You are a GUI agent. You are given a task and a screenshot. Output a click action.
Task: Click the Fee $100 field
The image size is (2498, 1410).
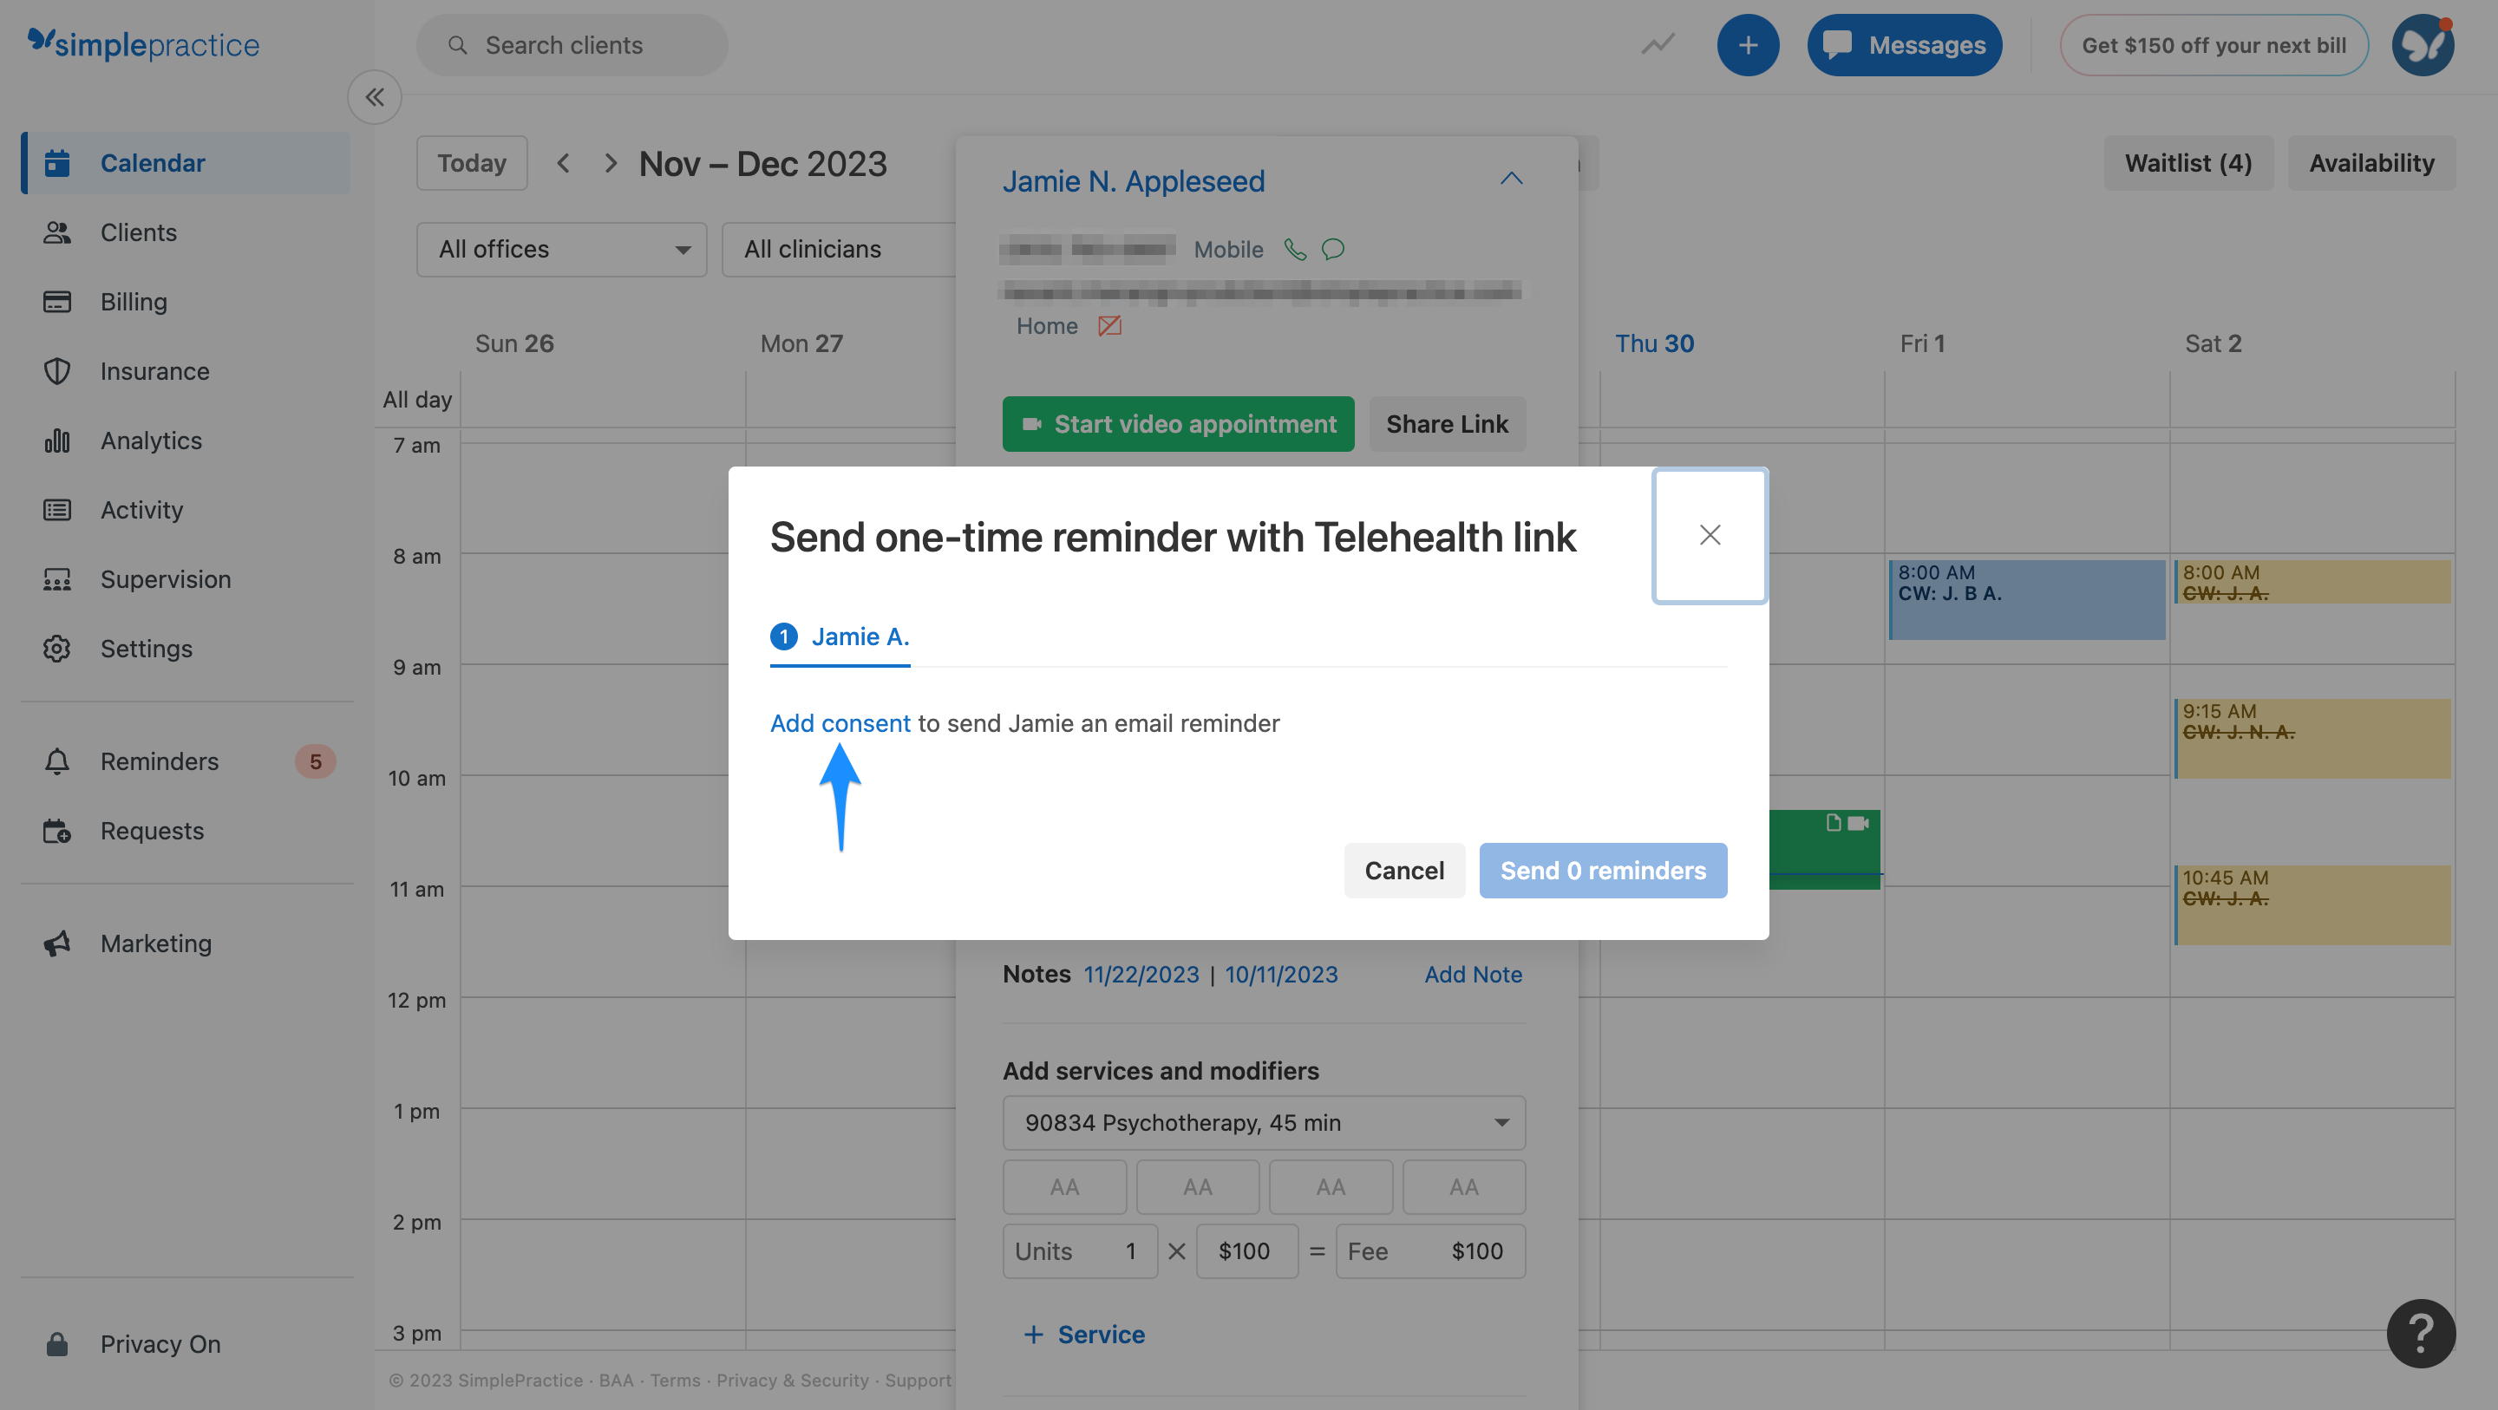click(1429, 1251)
